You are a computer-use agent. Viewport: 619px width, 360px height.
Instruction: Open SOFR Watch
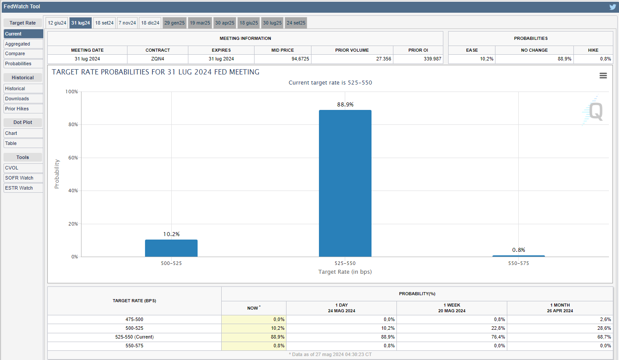[23, 178]
